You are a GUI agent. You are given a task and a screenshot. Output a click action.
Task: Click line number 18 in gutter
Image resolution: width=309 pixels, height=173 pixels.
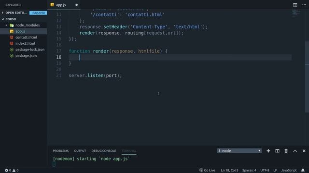click(x=59, y=57)
